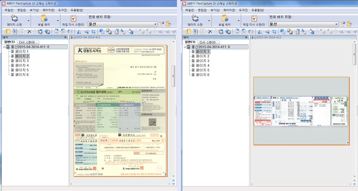Screen dimensions: 358x191
Task: Click batch type properties icon in left window
Action: (x=161, y=24)
